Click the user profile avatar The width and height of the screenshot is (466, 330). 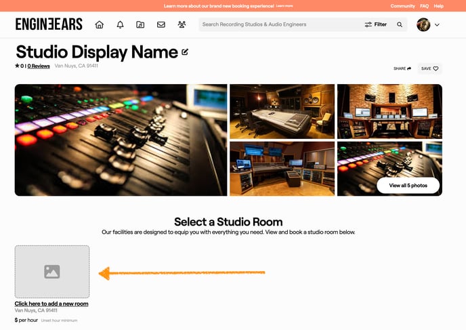pos(423,24)
